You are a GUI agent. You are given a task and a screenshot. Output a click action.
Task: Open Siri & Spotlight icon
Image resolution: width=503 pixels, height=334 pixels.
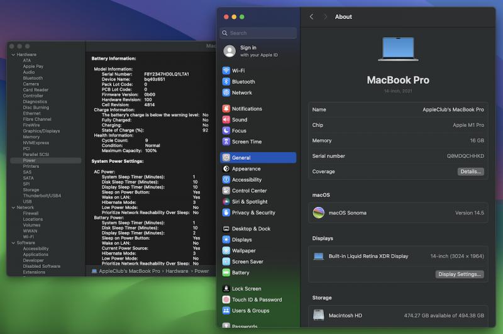[226, 202]
